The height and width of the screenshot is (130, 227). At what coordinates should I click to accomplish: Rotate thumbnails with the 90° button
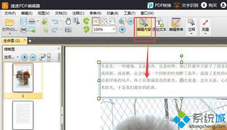43,57
